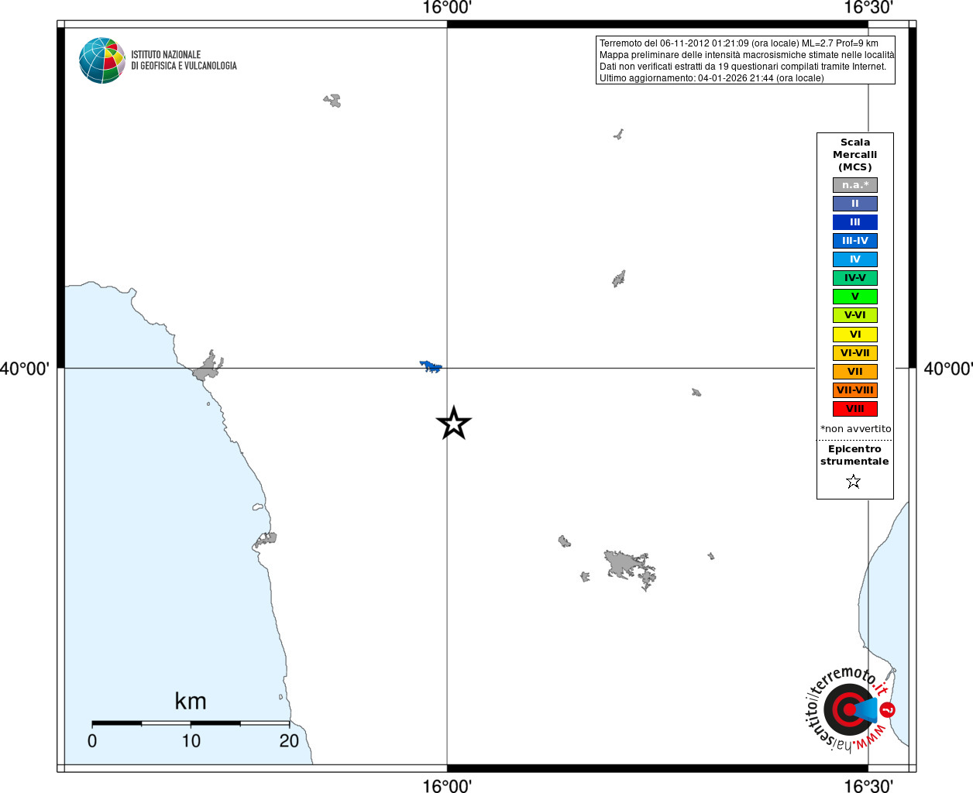Click the left 40°00' latitude label
Screen dimensions: 973x793
pos(24,369)
